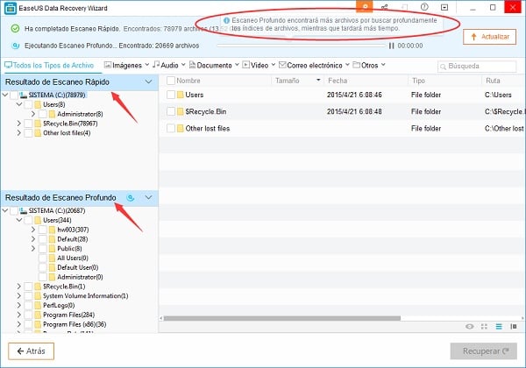Click the deep scan spinning status icon

(131, 198)
